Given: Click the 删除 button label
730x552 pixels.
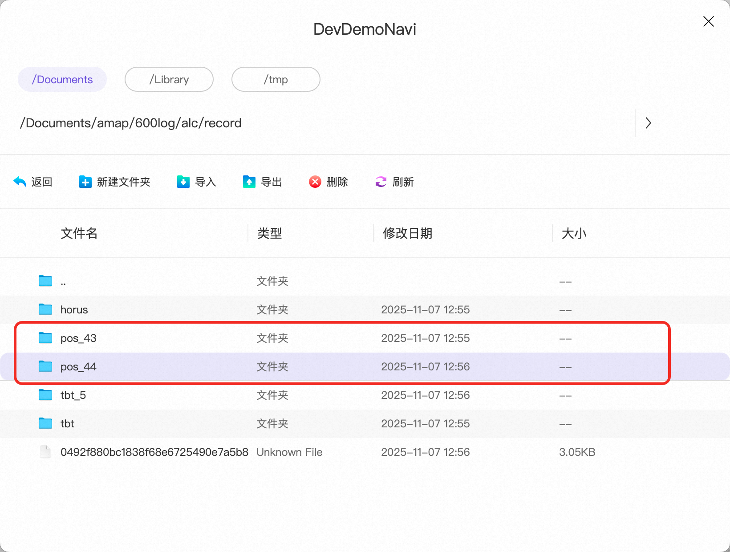Looking at the screenshot, I should coord(337,182).
